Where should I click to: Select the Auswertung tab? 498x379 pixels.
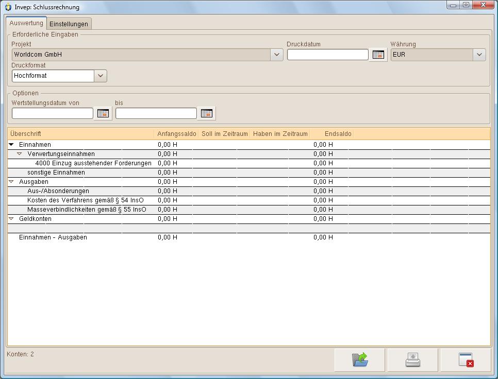pos(26,23)
